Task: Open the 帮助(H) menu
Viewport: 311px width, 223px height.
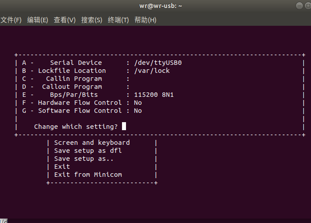Action: coord(146,20)
